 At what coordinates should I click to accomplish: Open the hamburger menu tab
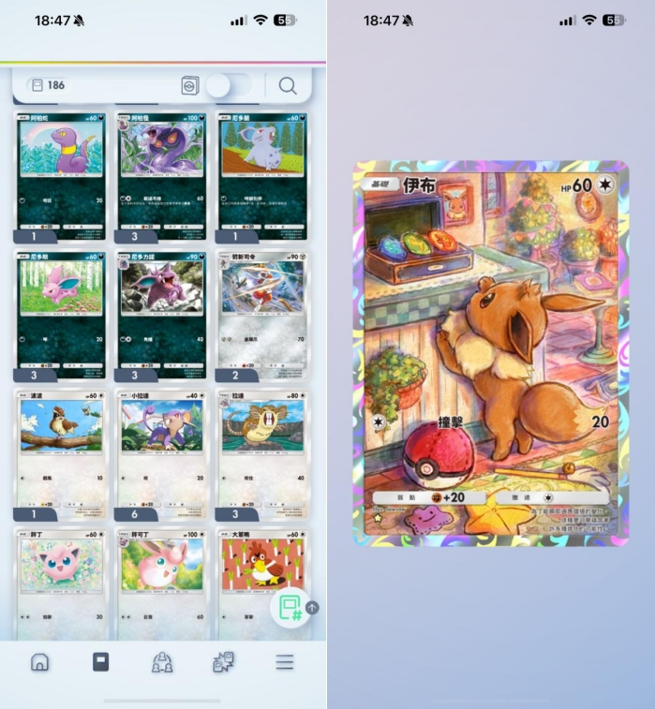pyautogui.click(x=285, y=662)
